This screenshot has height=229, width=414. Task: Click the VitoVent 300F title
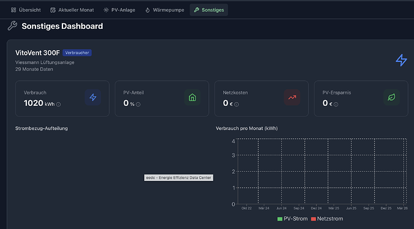(x=37, y=53)
